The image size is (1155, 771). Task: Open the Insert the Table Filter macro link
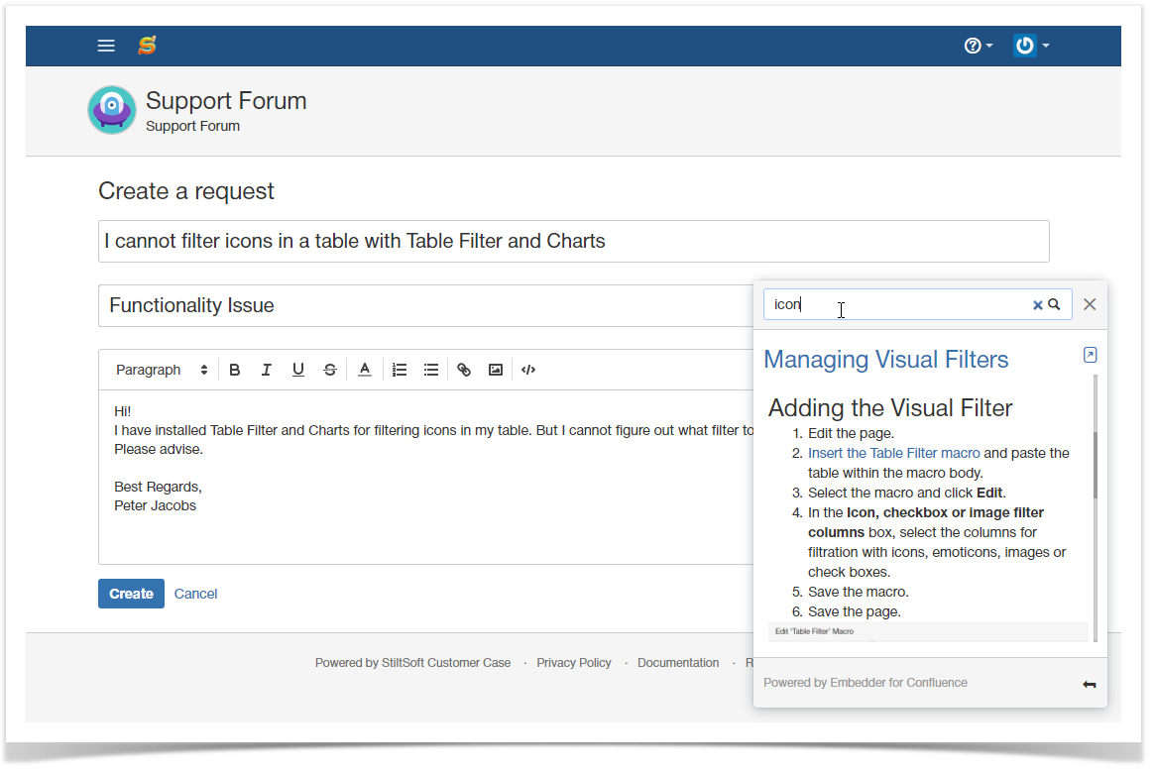894,453
